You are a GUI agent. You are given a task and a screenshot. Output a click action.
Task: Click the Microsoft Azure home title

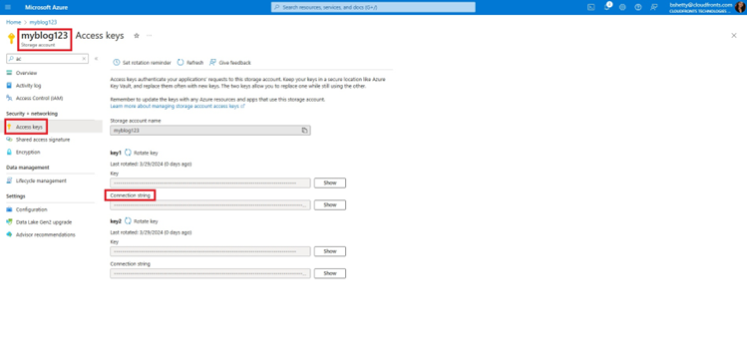(46, 7)
